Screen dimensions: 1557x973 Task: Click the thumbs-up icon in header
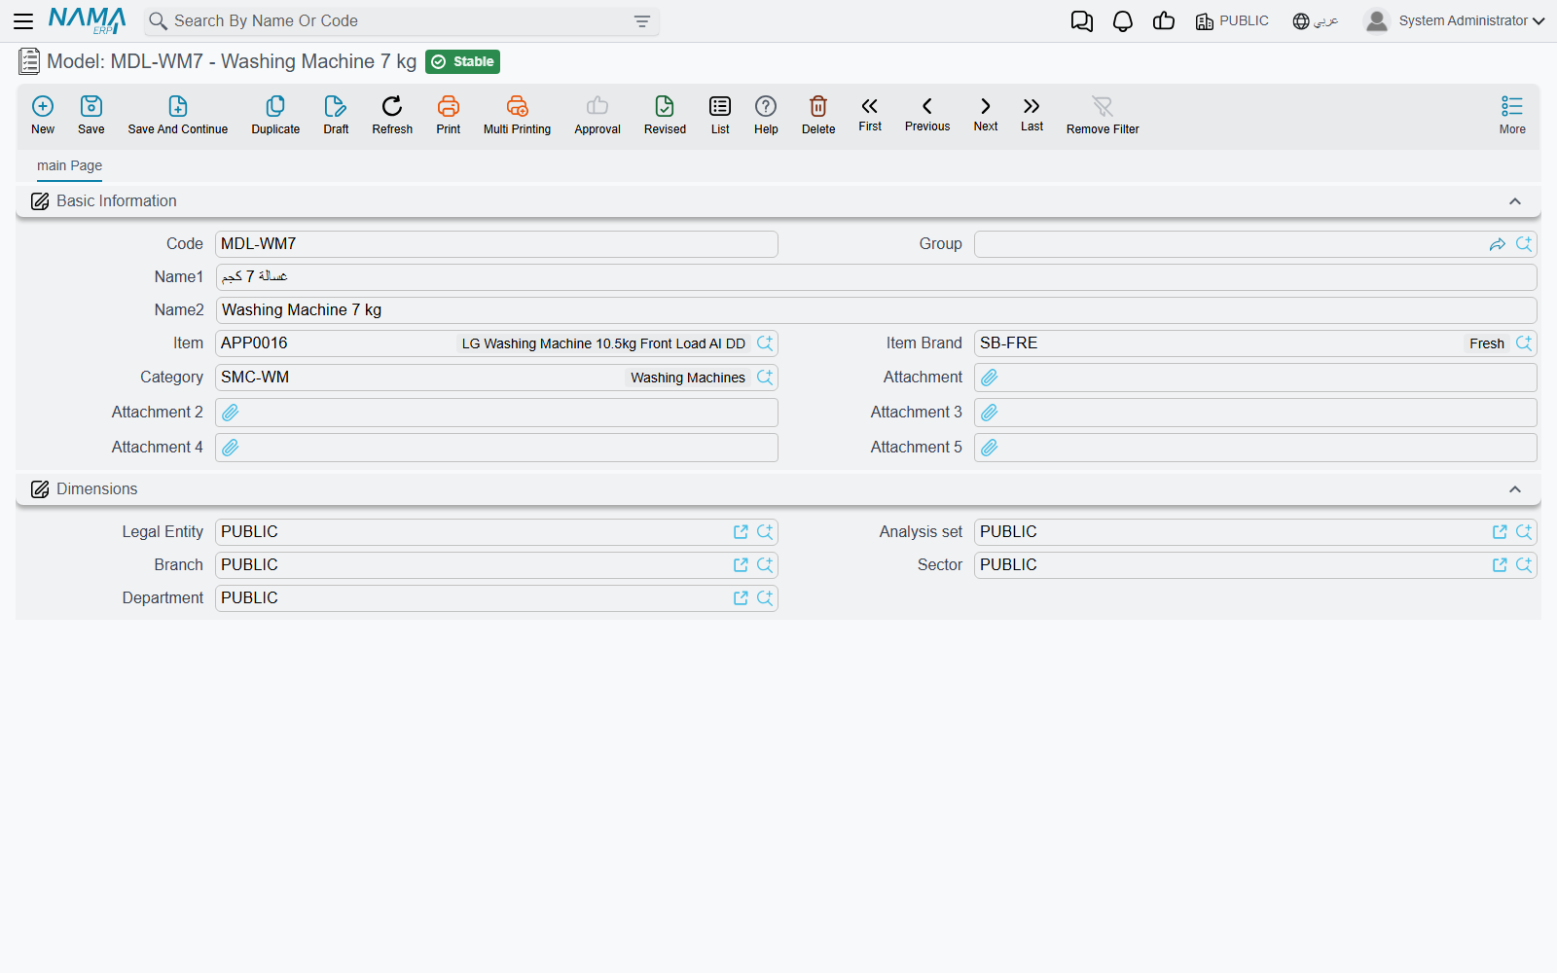(1164, 21)
